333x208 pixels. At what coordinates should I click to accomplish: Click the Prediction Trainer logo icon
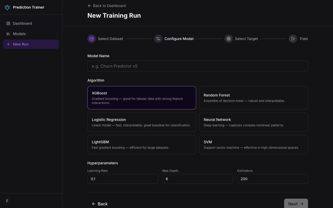click(7, 7)
